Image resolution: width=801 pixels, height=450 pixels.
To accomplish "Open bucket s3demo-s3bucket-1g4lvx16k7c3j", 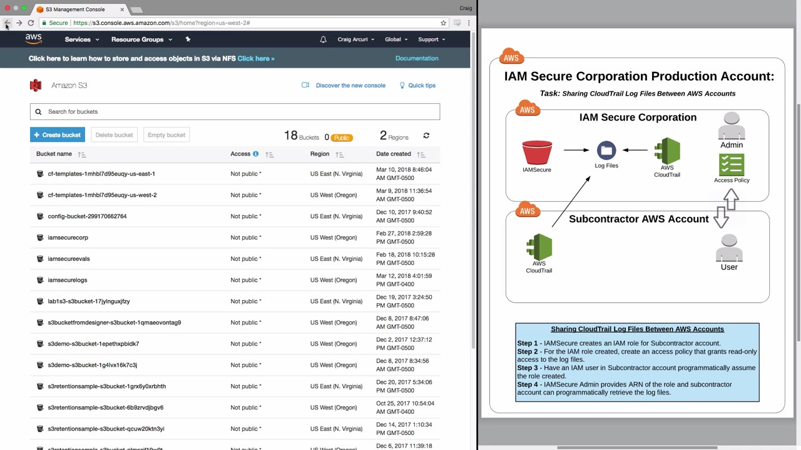I will [x=92, y=365].
